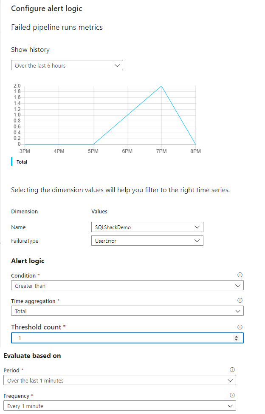The width and height of the screenshot is (265, 414).
Task: Click the info icon beside Frequency
Action: click(x=232, y=395)
